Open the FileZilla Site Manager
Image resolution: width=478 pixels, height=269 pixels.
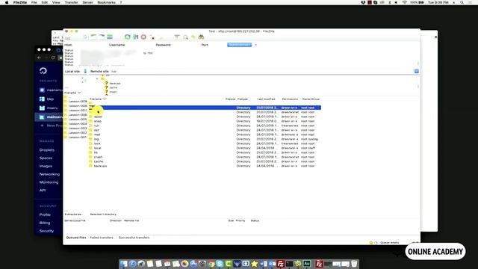(x=68, y=37)
